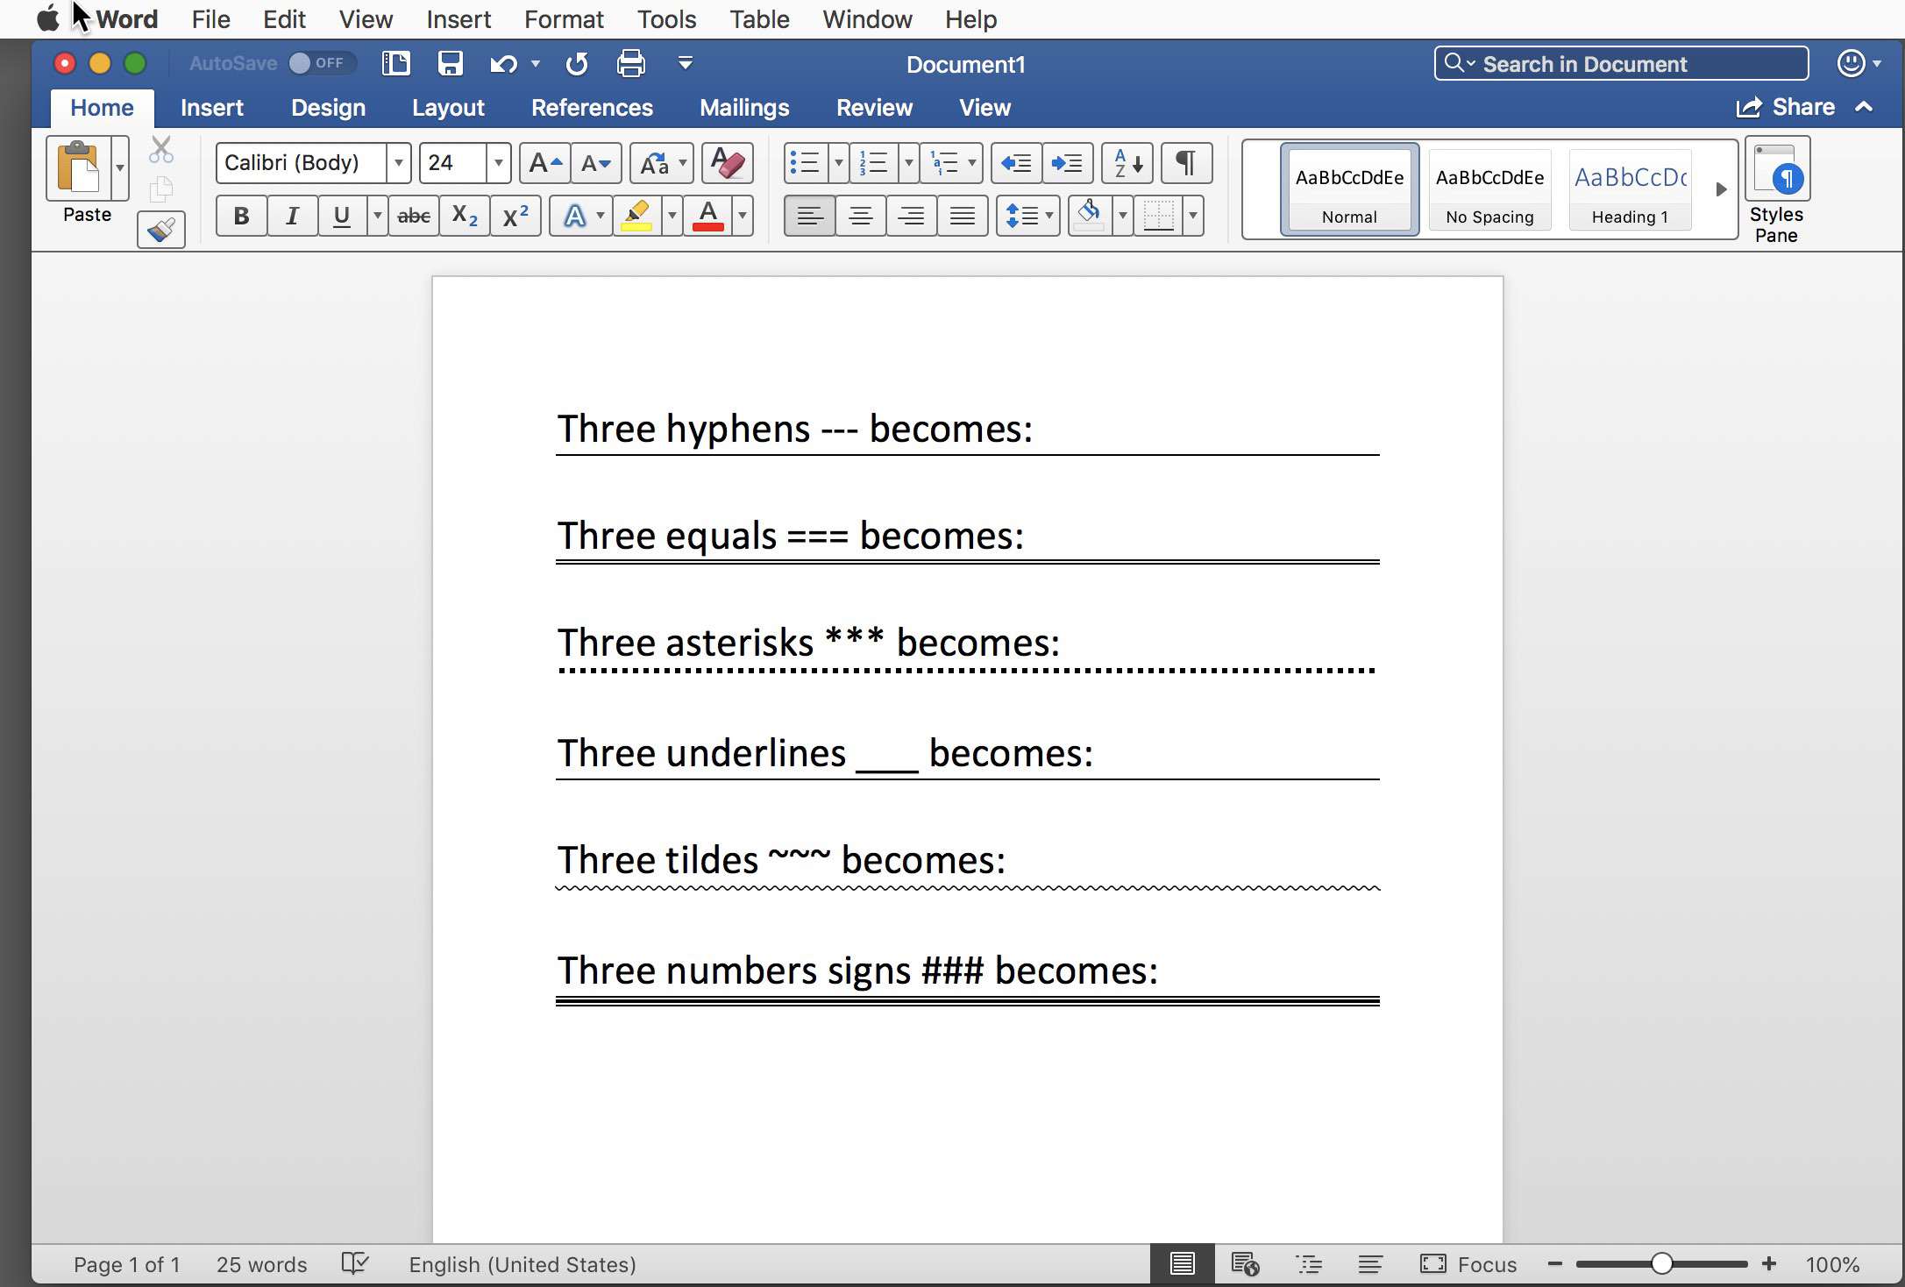Select justify text alignment
The image size is (1905, 1287).
(x=963, y=216)
